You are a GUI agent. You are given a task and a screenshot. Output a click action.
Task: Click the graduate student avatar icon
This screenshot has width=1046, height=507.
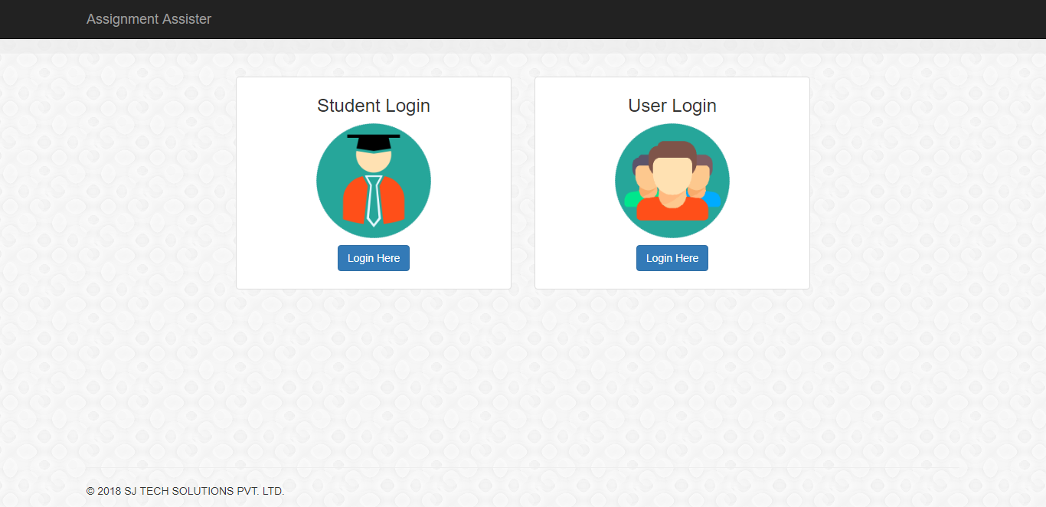374,181
